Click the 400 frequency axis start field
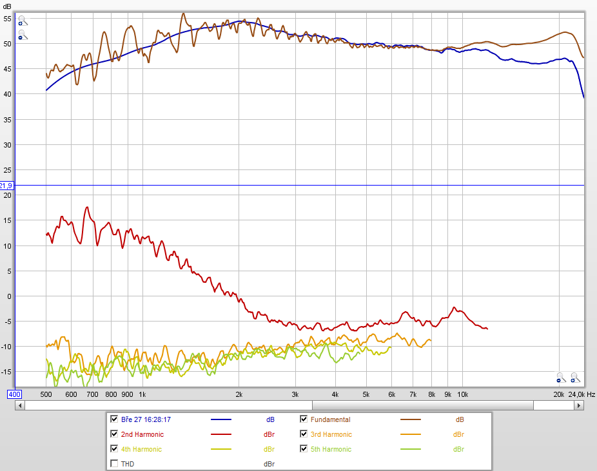This screenshot has height=471, width=597. [x=14, y=394]
